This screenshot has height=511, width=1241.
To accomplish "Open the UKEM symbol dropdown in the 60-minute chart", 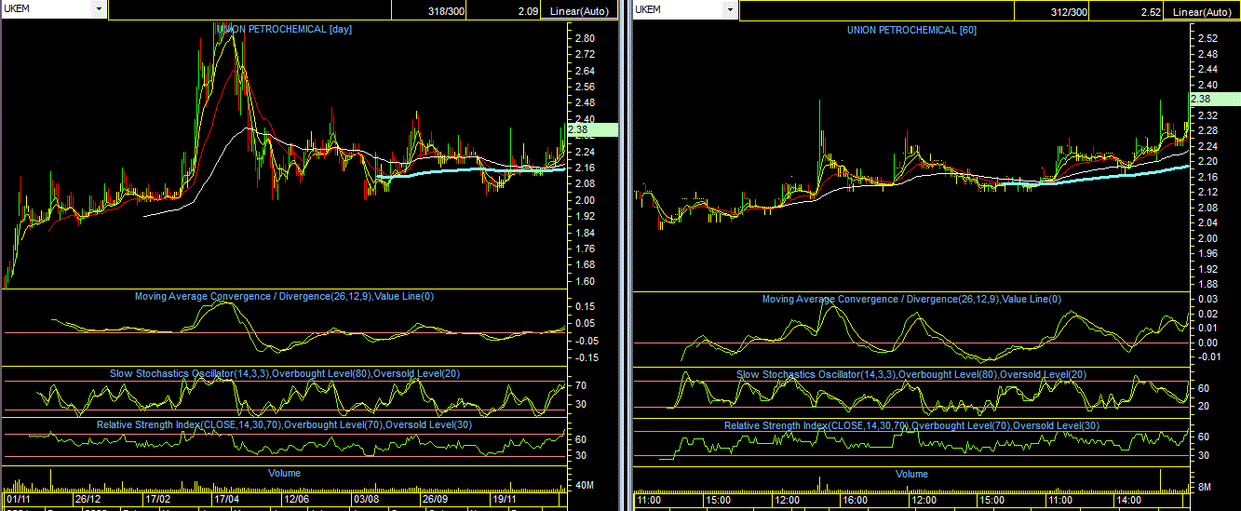I will click(x=731, y=9).
